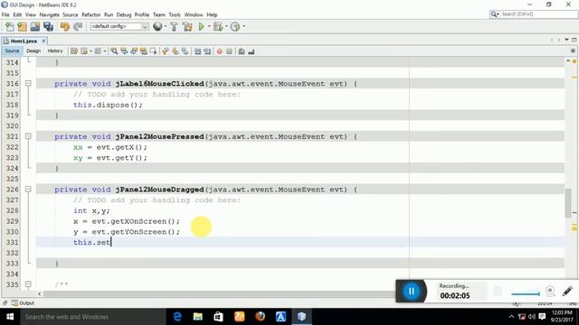Click the Stop Macro Recording square icon
The height and width of the screenshot is (325, 579).
pos(229,51)
